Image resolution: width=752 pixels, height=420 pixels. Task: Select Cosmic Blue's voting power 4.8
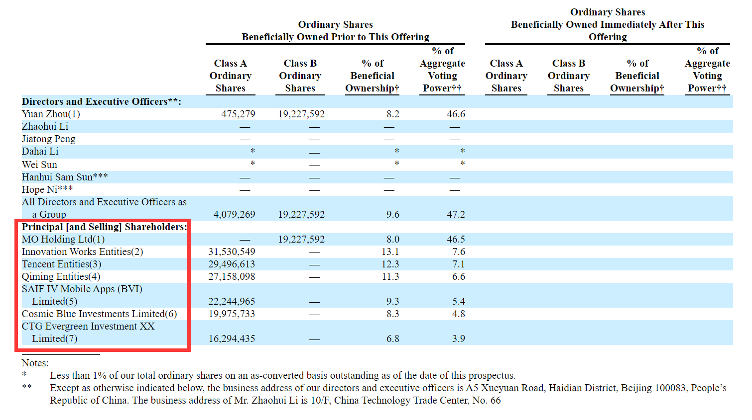(459, 314)
